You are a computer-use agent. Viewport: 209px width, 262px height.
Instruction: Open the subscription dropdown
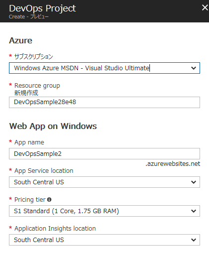click(104, 68)
